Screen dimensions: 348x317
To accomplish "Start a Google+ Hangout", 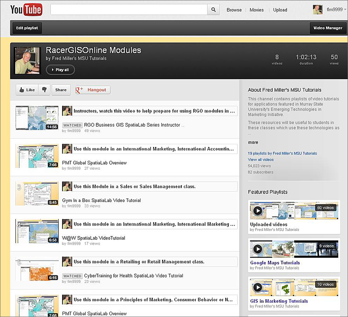I will pyautogui.click(x=92, y=90).
